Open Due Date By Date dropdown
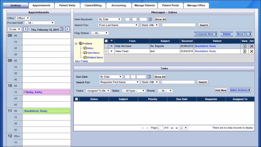Viewport: 261px width, 147px height. pyautogui.click(x=111, y=77)
